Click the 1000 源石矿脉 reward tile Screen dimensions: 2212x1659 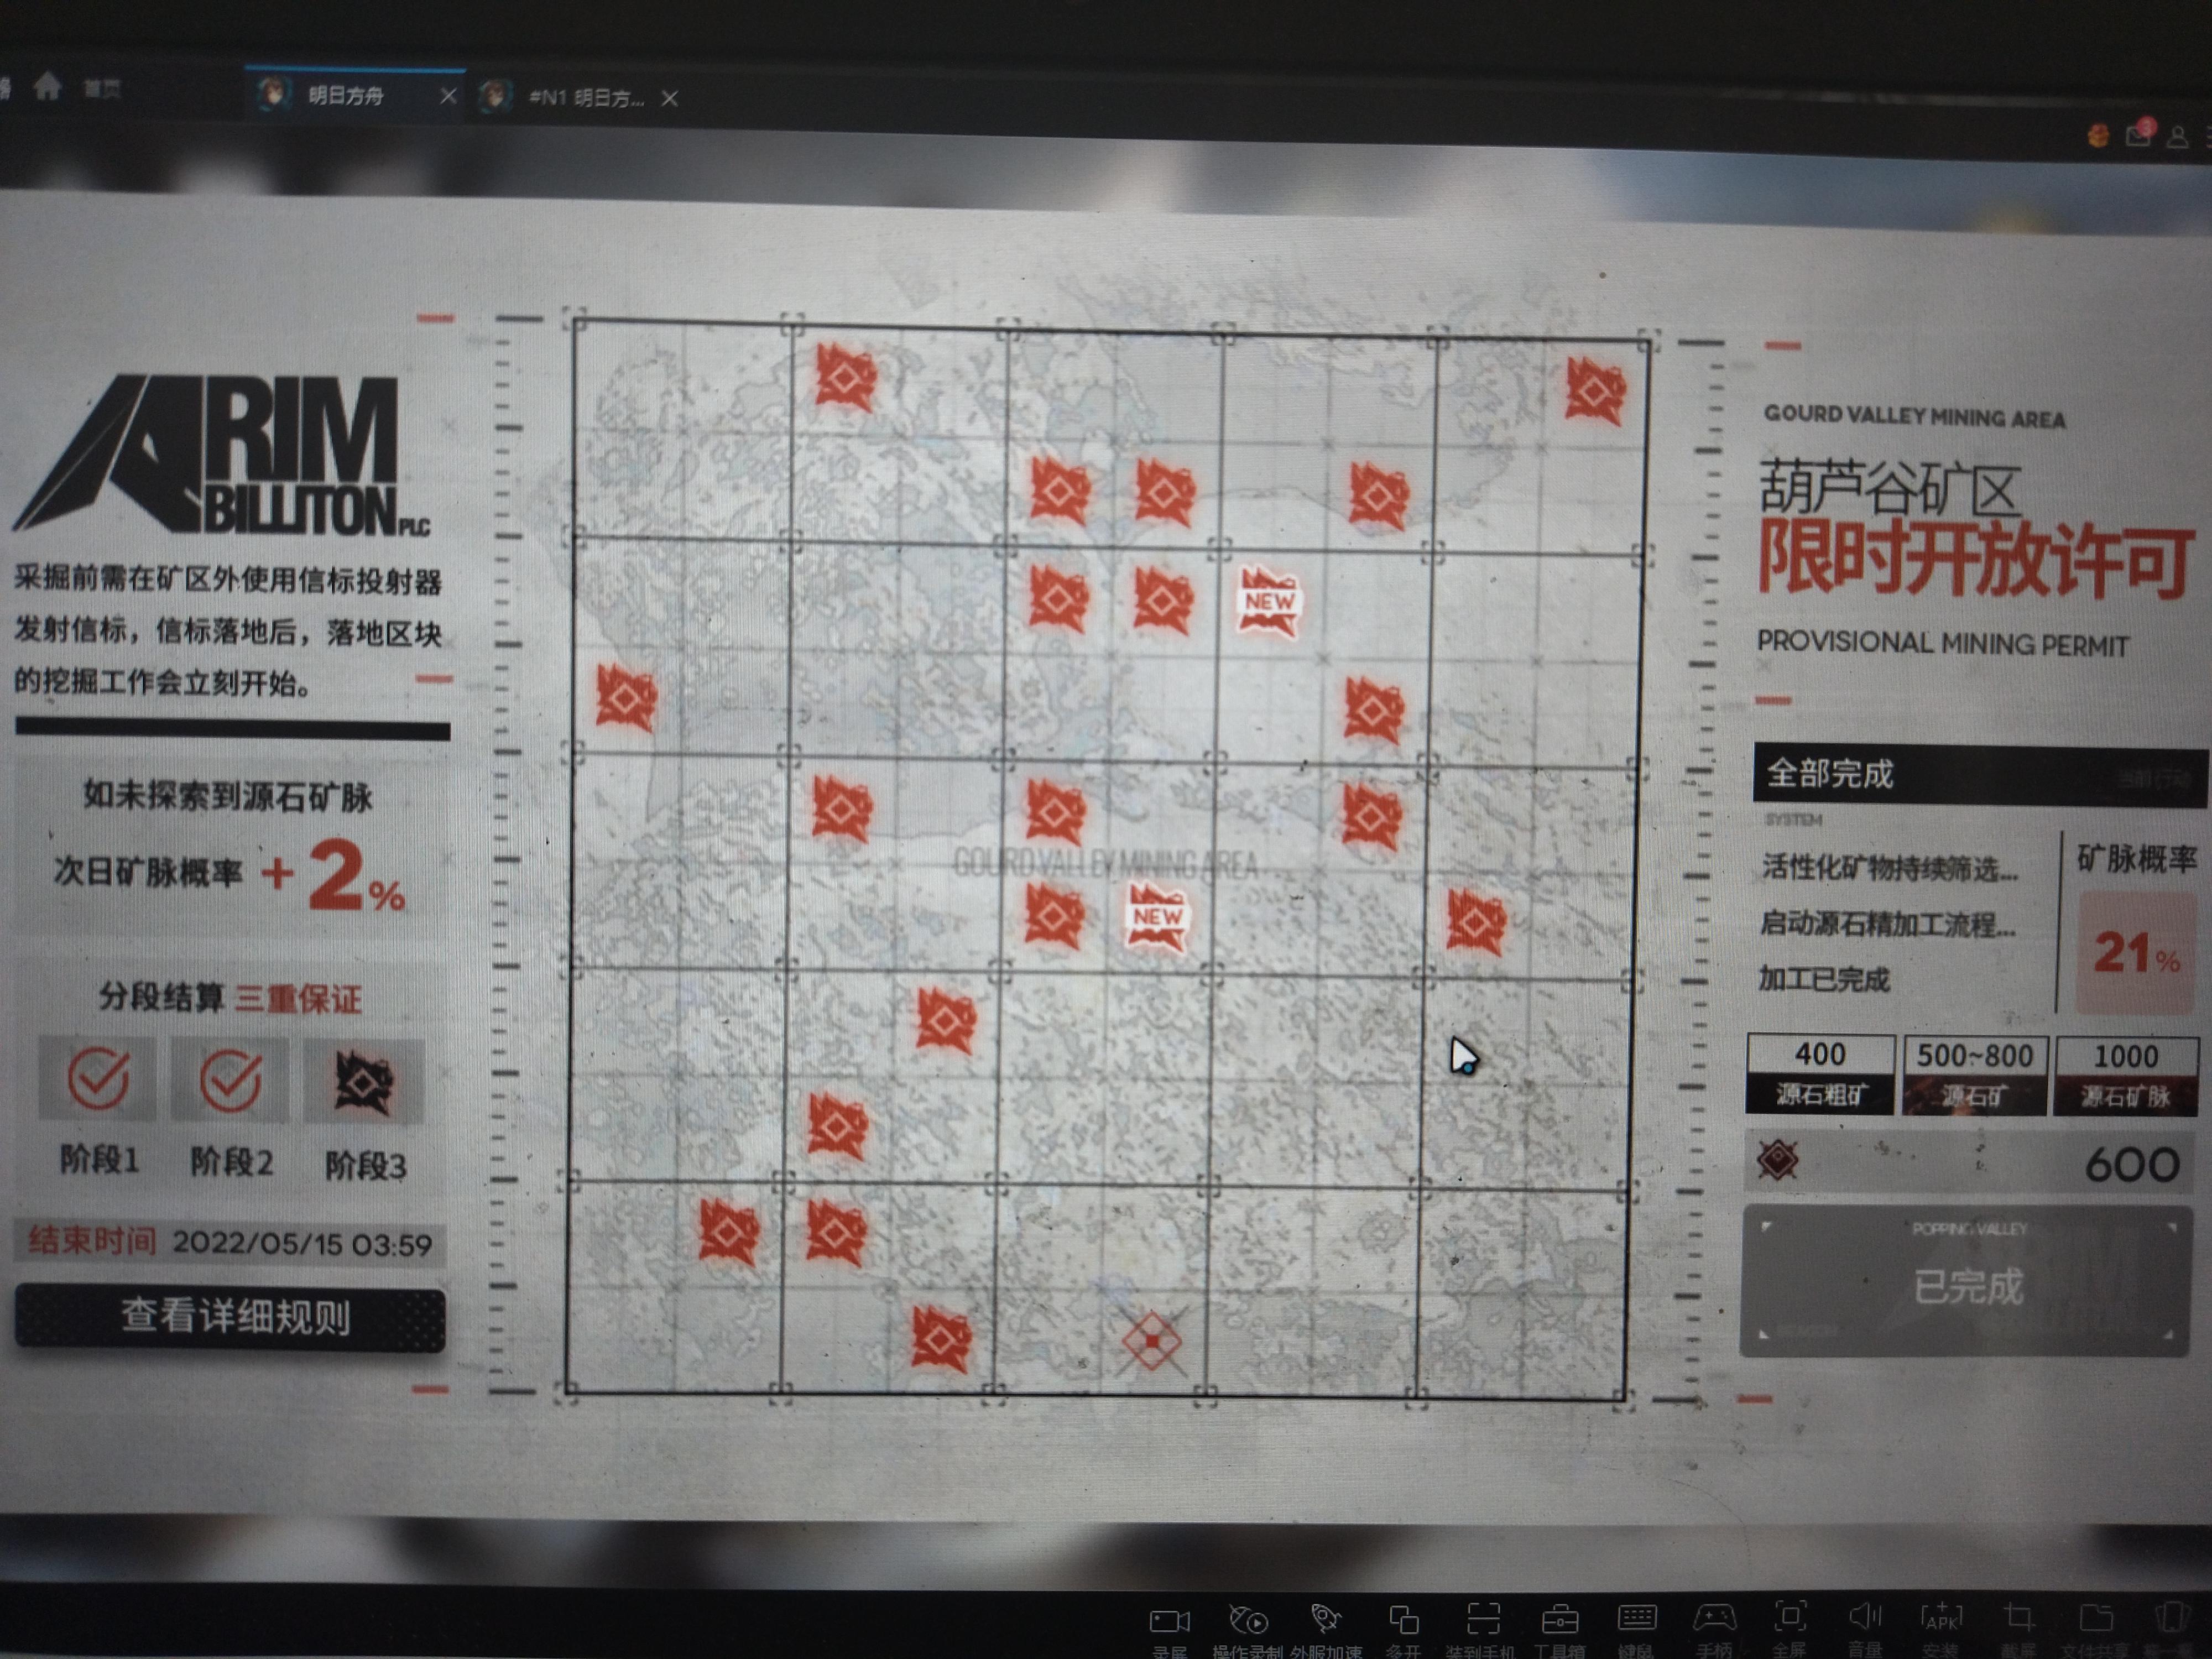2126,1076
